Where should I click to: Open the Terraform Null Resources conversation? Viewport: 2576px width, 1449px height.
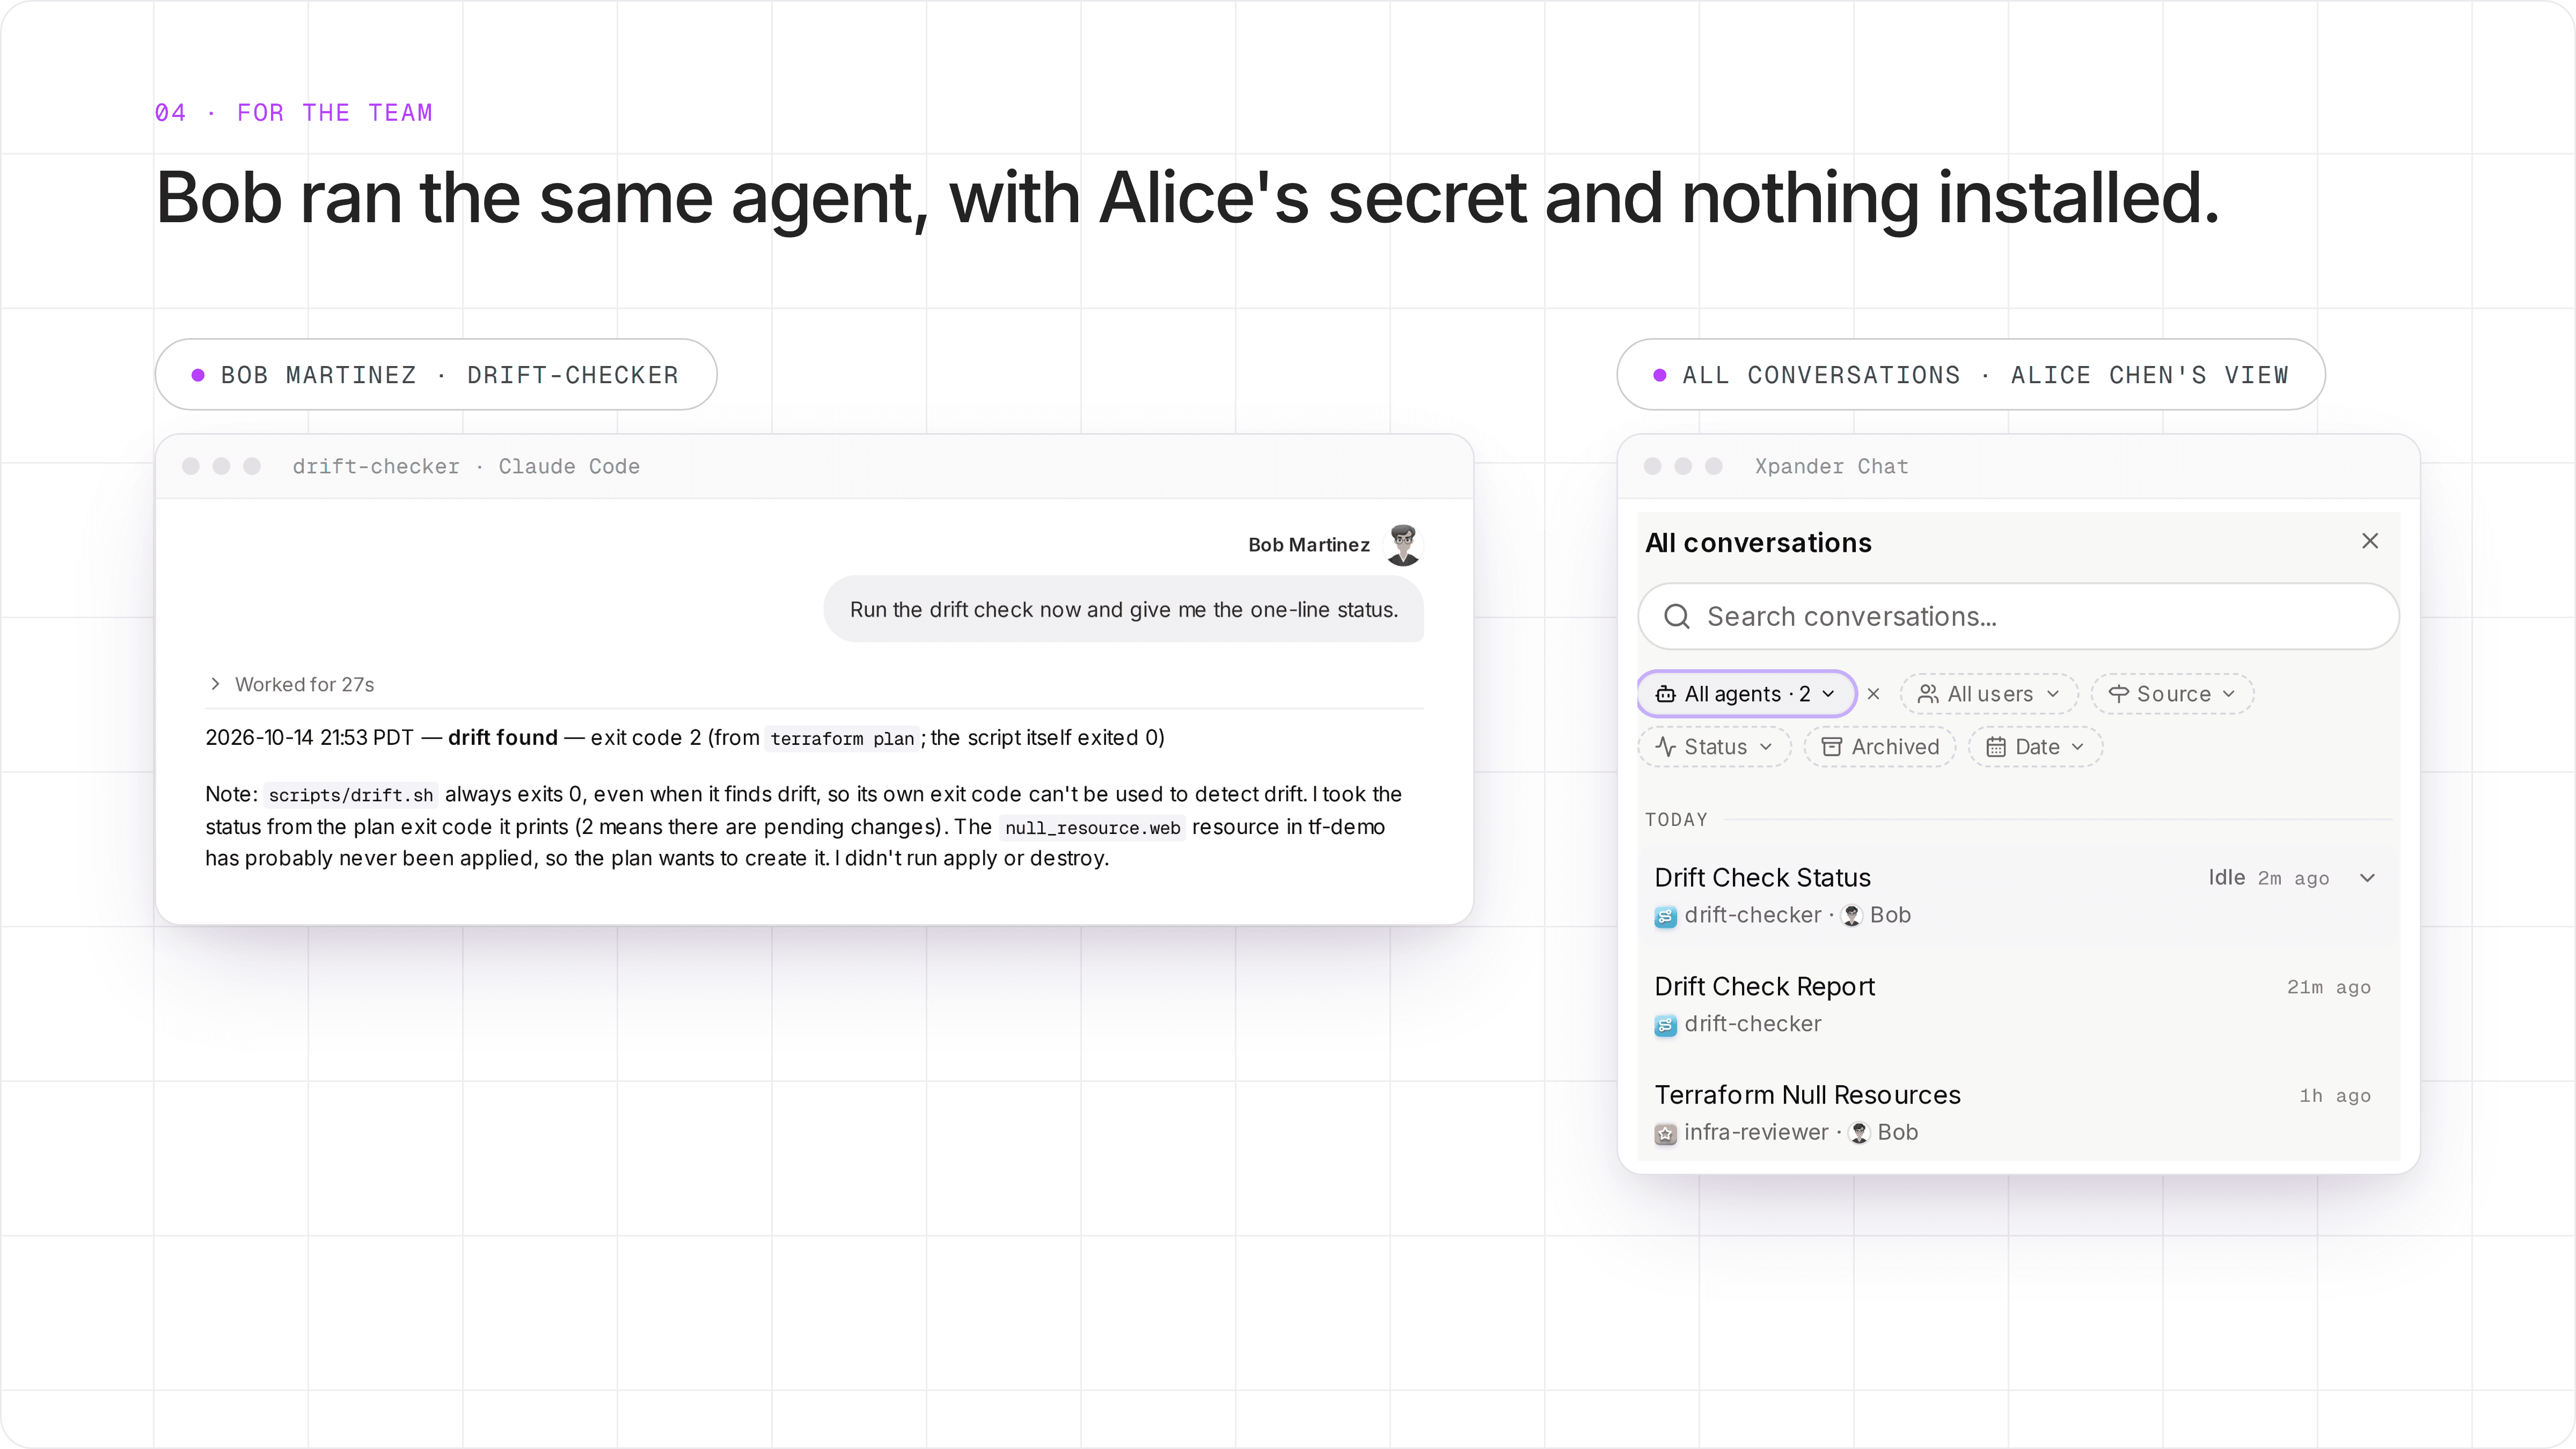(x=2018, y=1113)
